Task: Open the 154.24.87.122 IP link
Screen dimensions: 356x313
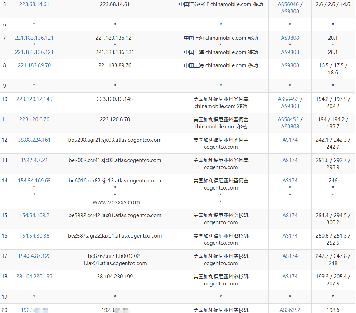Action: pyautogui.click(x=34, y=256)
